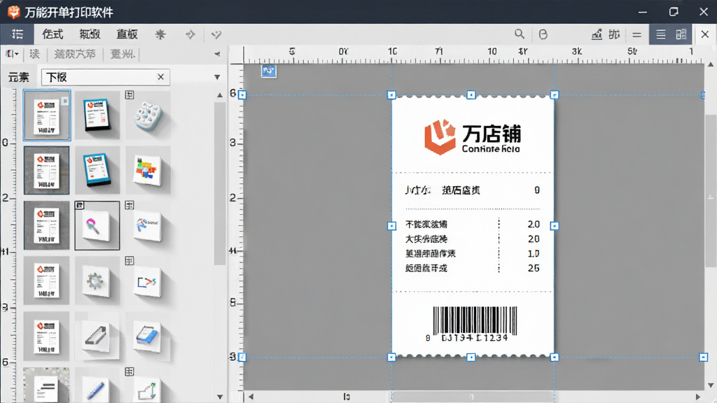Click the grid badge above the bubbly palette thumbnail
The width and height of the screenshot is (717, 403).
[130, 95]
